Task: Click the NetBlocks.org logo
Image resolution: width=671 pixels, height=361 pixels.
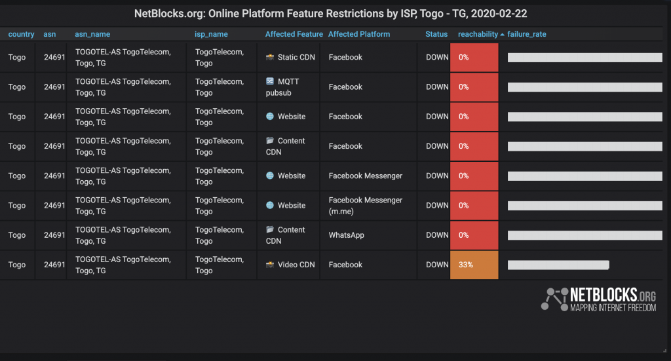Action: [x=598, y=299]
